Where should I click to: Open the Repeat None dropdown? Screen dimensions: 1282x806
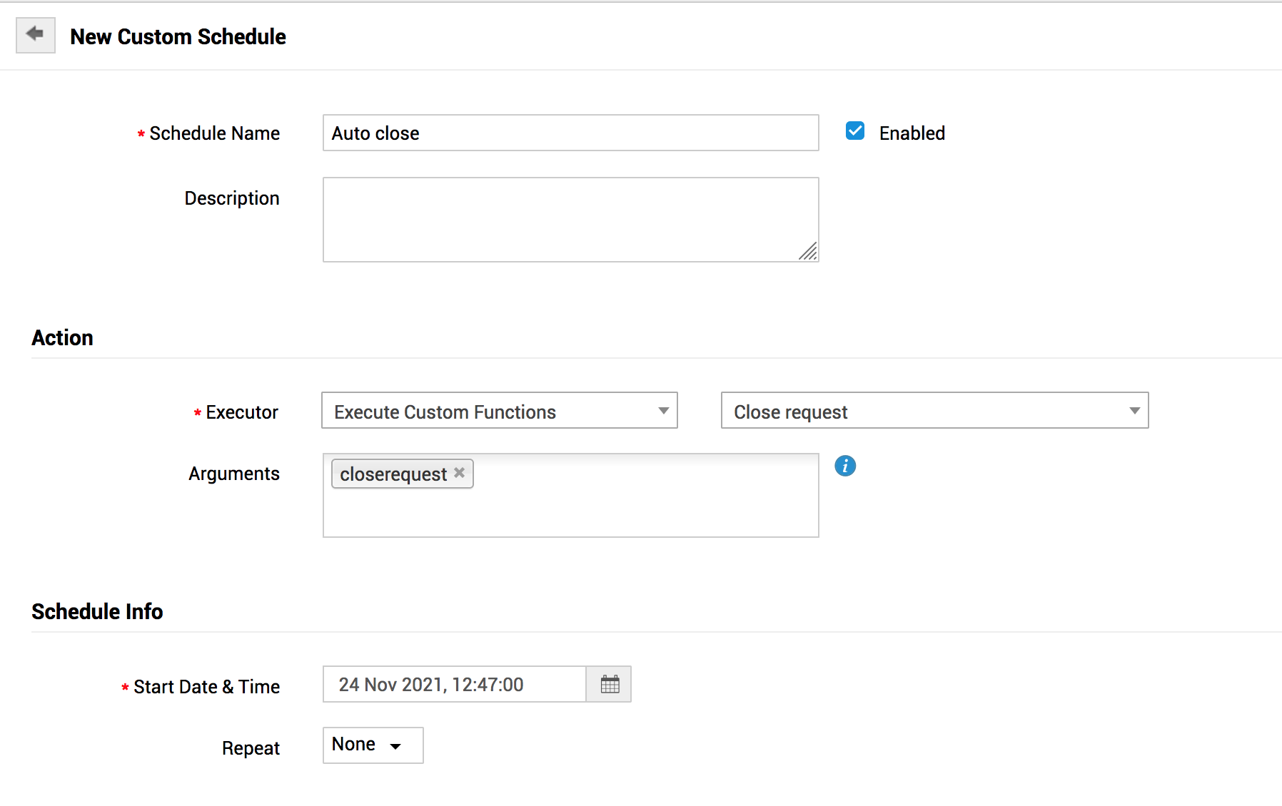(373, 745)
